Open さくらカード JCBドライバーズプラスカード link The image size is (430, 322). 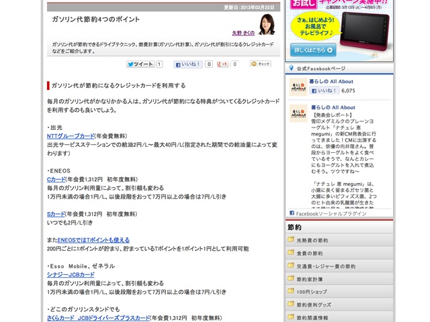click(x=98, y=318)
